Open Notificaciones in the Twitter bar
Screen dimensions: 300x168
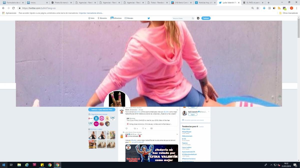(116, 18)
